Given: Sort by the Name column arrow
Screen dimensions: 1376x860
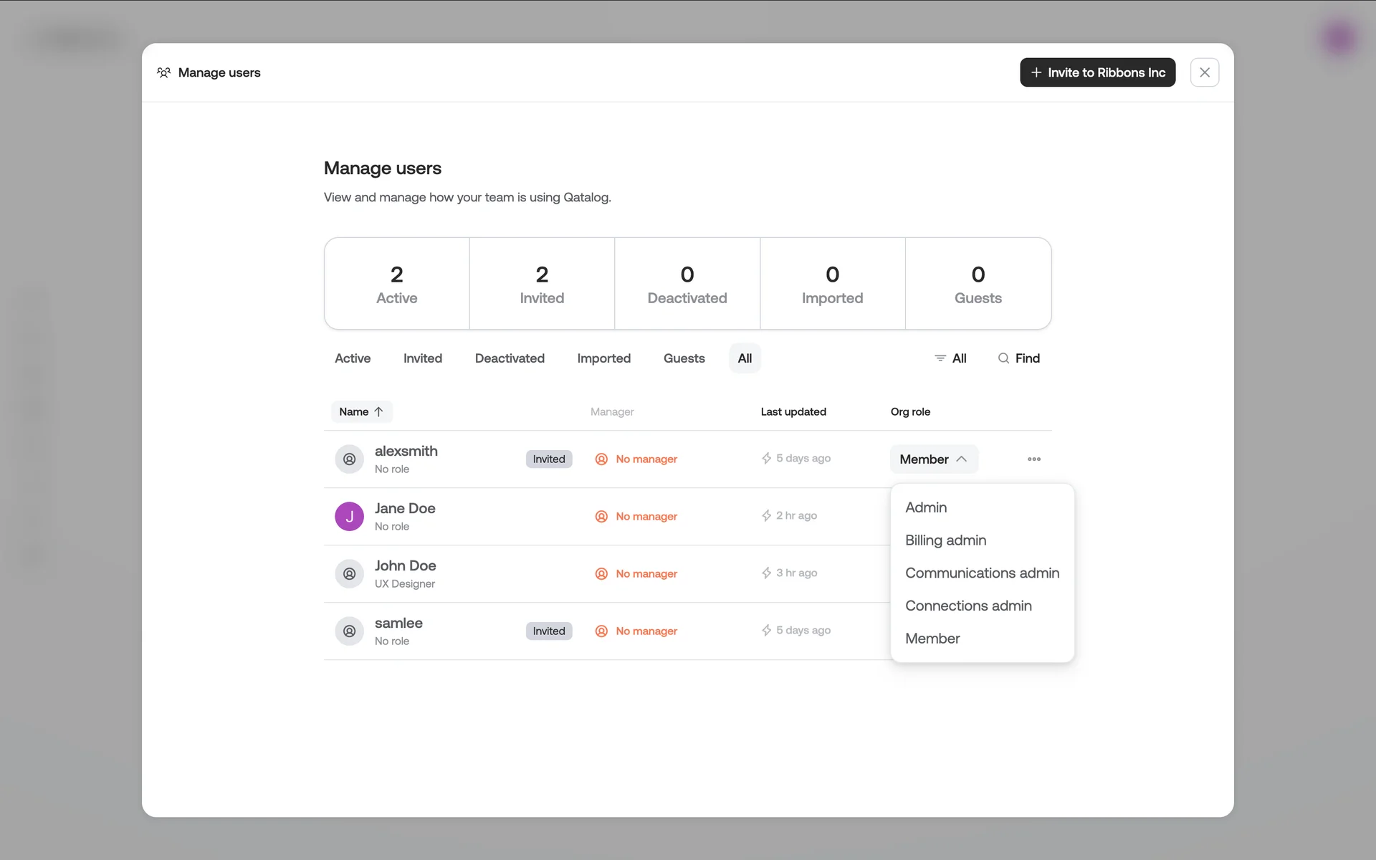Looking at the screenshot, I should (x=378, y=411).
